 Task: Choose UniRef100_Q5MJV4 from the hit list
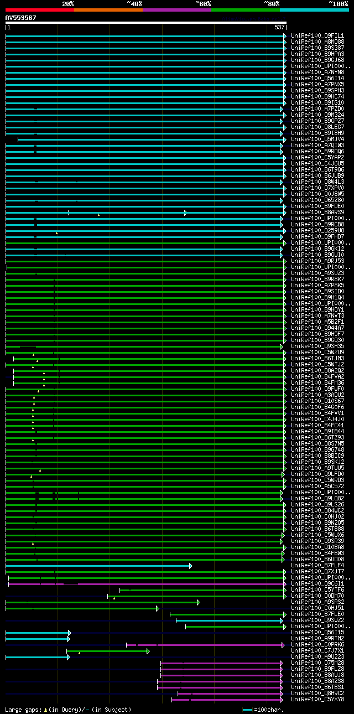pos(317,139)
